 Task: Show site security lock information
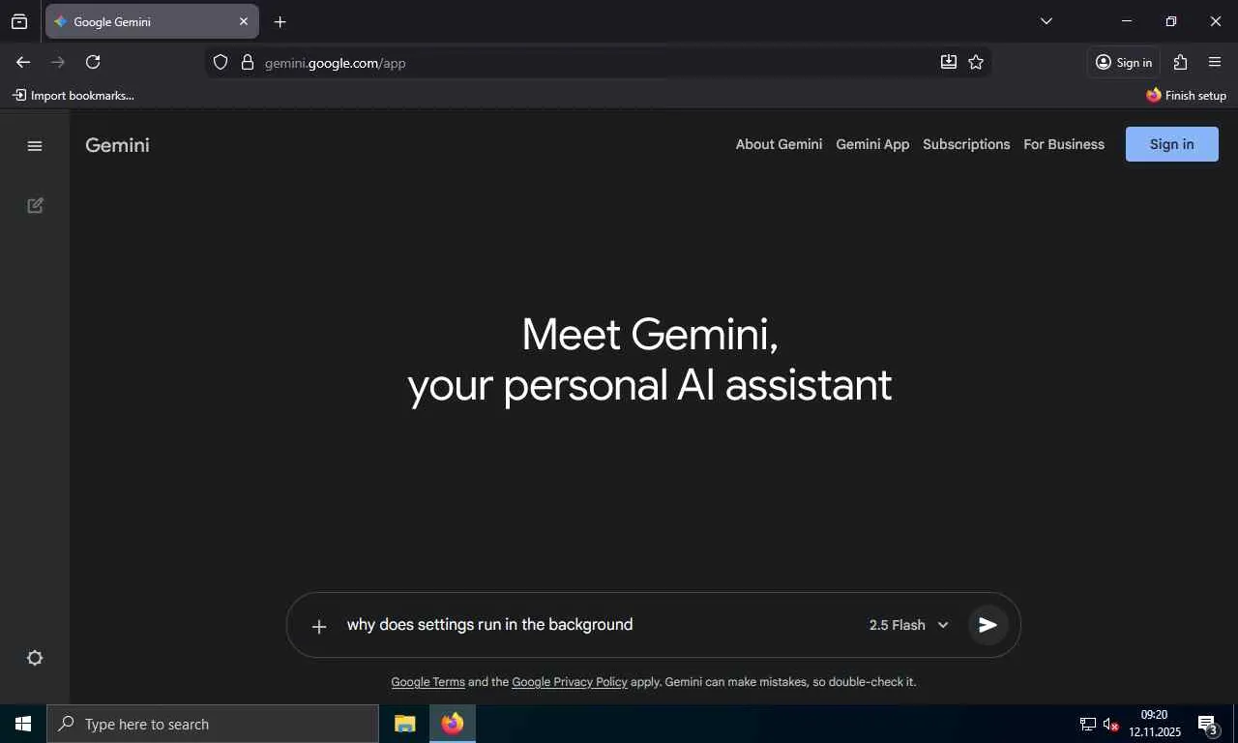[248, 62]
